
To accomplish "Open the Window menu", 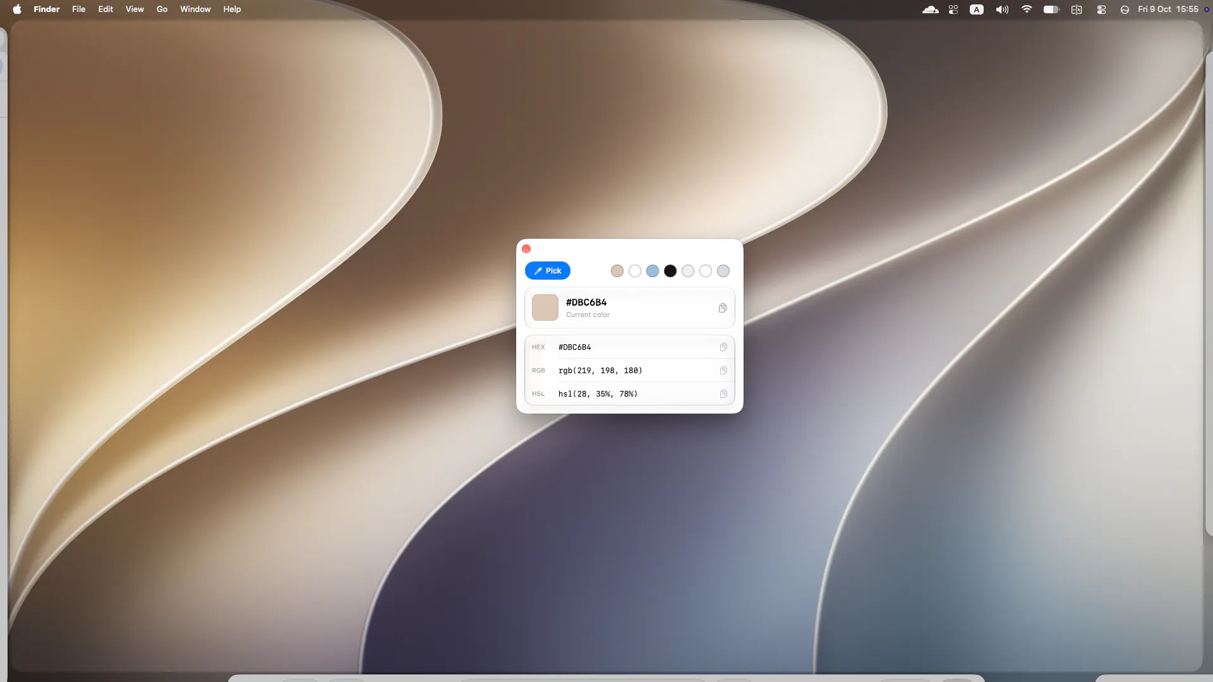I will point(195,9).
